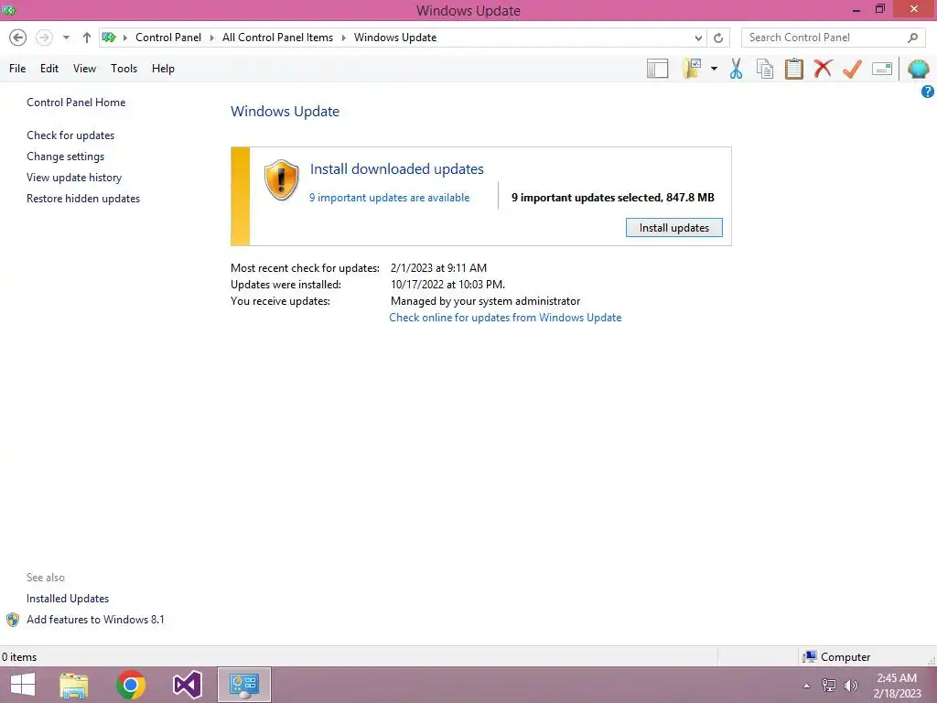The width and height of the screenshot is (937, 703).
Task: Go back with the Back arrow
Action: 18,38
